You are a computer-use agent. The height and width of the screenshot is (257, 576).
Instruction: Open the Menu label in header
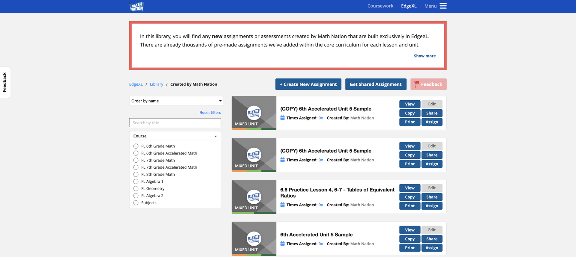click(430, 6)
